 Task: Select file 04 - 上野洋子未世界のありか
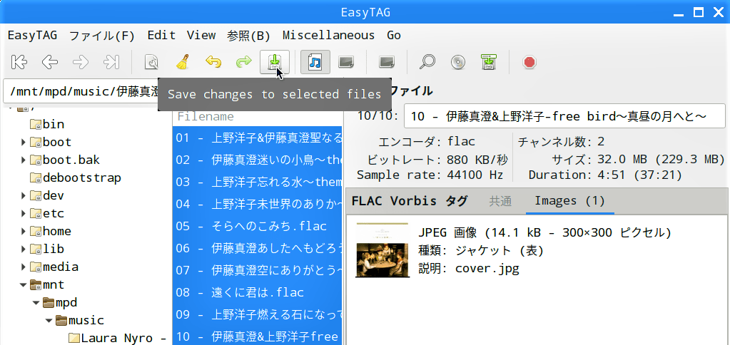click(258, 204)
